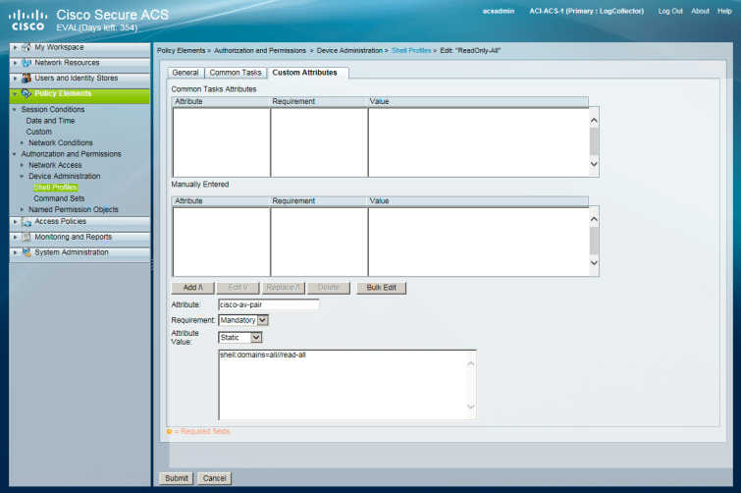Click in the Attribute text field
Viewport: 741px width, 493px height.
point(268,304)
